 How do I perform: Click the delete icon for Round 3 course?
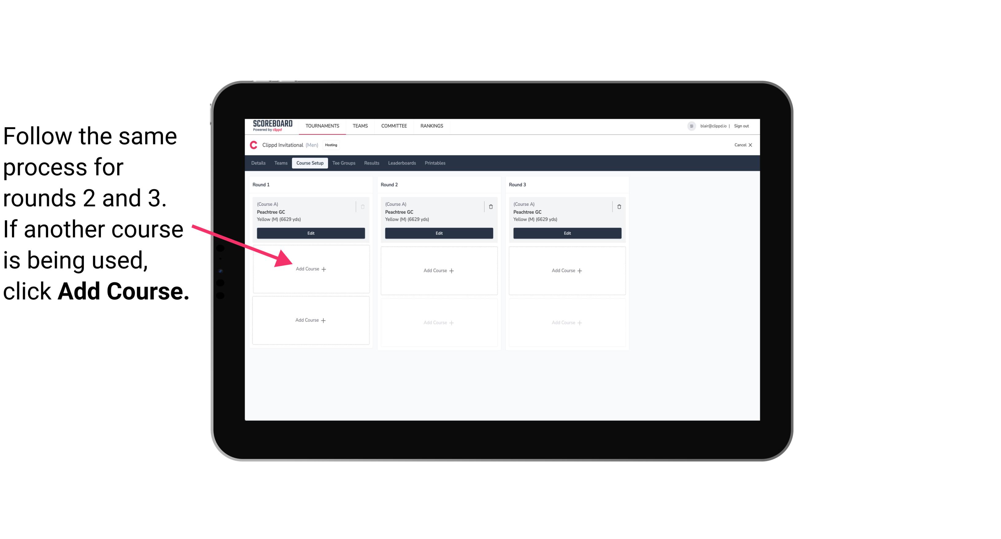pos(617,206)
